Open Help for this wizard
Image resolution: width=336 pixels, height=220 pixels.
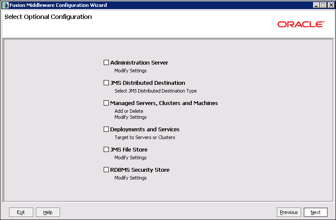[x=48, y=212]
